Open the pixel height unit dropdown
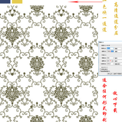The height and width of the screenshot is (122, 122). 118,52
